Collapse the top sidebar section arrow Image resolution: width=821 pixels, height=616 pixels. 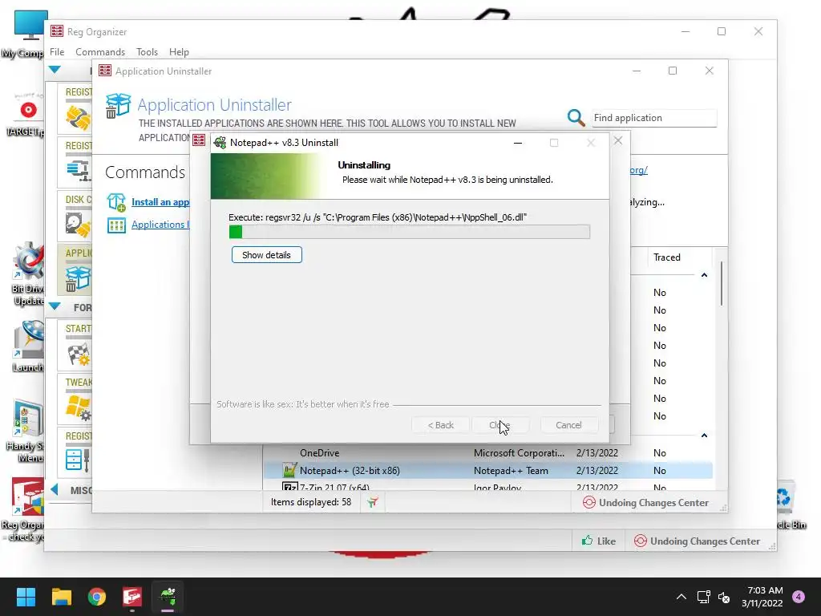[x=55, y=70]
